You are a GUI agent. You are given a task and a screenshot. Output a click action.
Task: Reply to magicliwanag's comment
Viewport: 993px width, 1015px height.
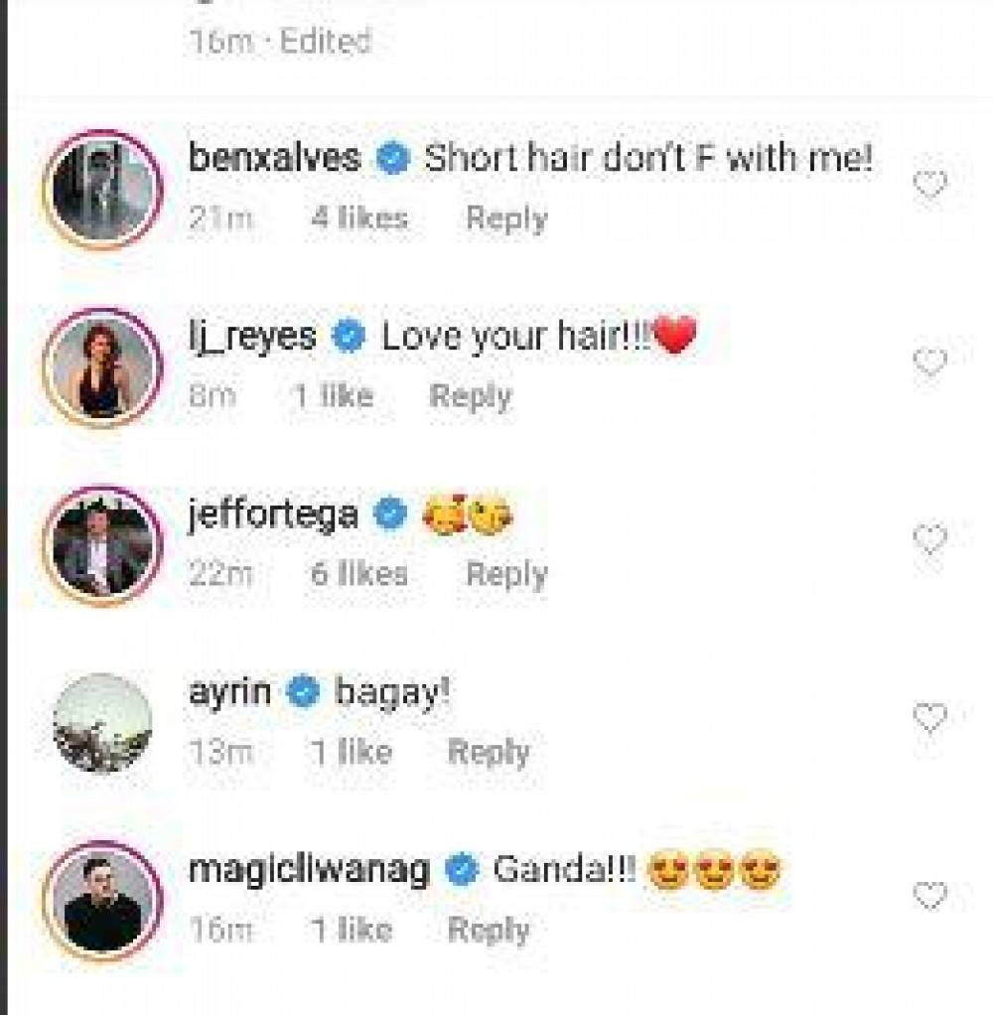click(x=489, y=930)
